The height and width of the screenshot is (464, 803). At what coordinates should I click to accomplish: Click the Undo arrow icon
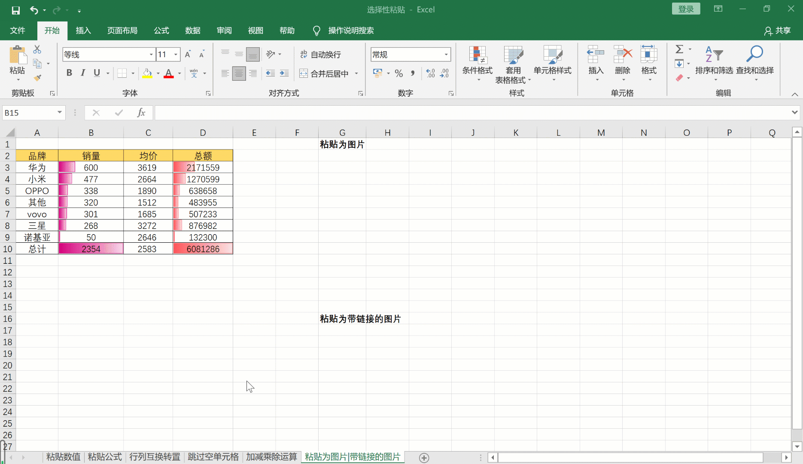34,10
